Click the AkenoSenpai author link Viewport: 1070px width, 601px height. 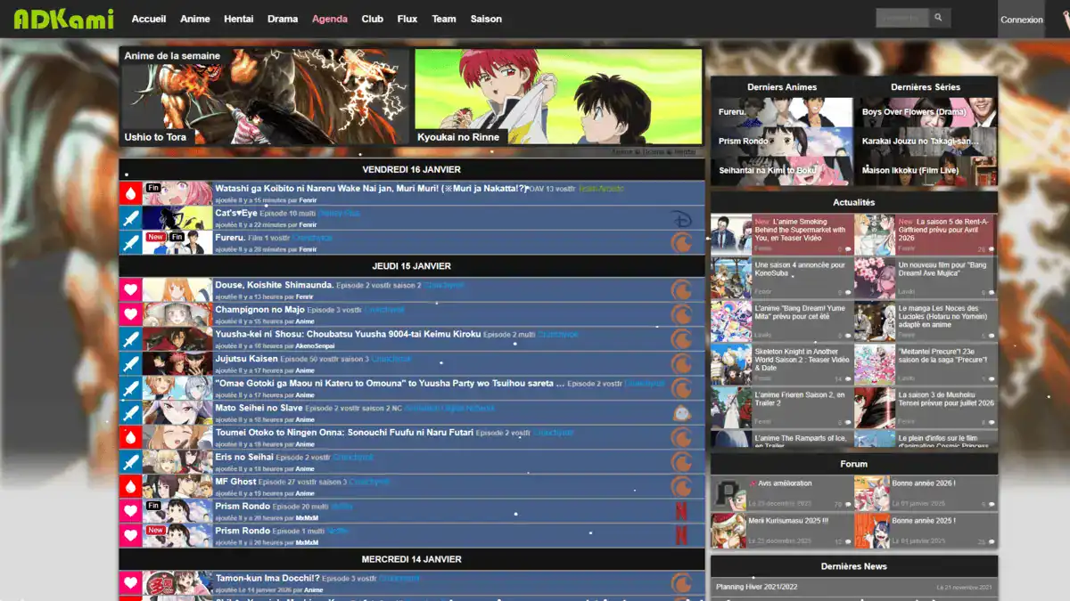pos(317,346)
